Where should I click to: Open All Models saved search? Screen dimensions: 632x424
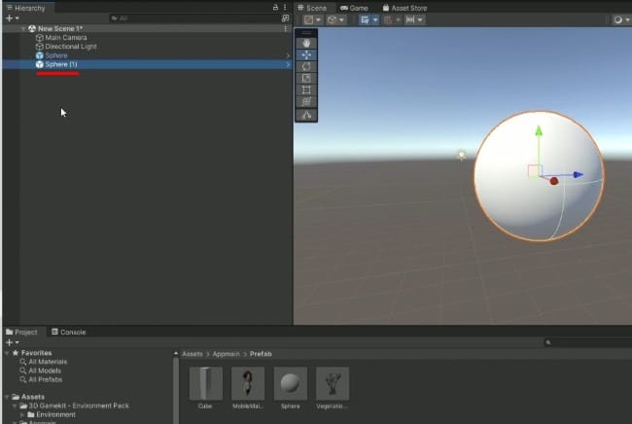41,371
